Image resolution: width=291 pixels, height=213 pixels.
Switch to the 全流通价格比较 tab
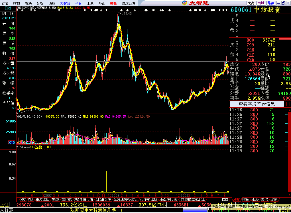[125, 199]
